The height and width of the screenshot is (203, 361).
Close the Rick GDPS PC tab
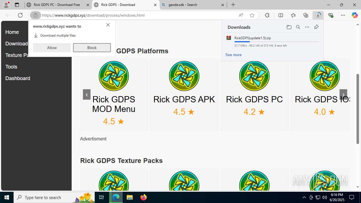click(88, 5)
